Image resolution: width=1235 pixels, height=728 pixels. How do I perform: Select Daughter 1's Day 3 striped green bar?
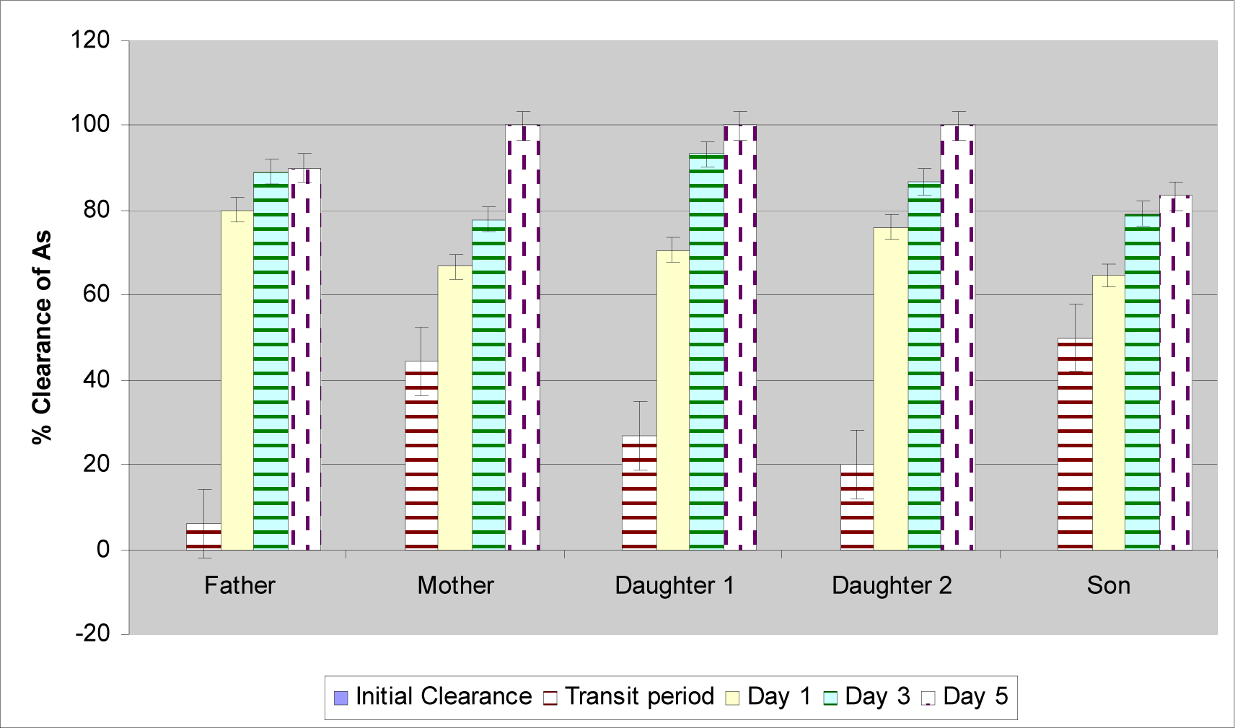[x=706, y=351]
